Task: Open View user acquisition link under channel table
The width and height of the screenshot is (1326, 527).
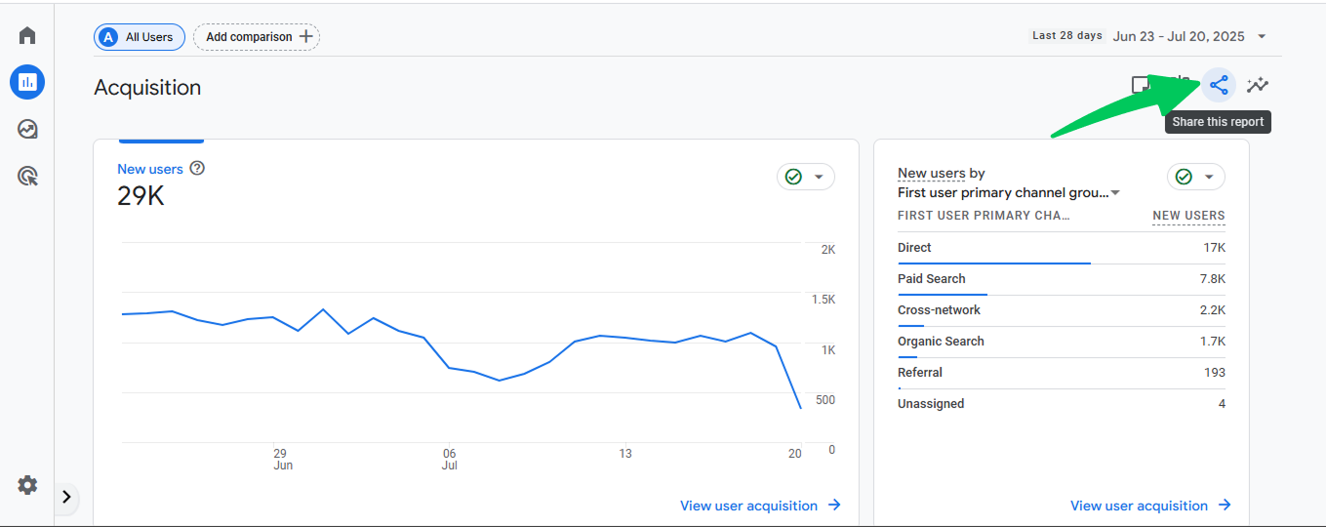Action: 1150,506
